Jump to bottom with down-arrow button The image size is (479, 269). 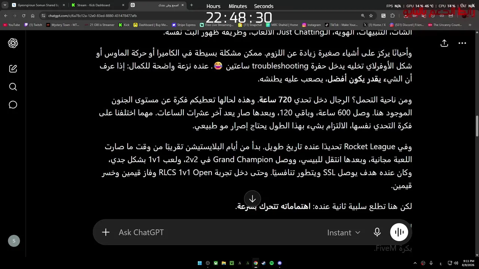[x=253, y=199]
